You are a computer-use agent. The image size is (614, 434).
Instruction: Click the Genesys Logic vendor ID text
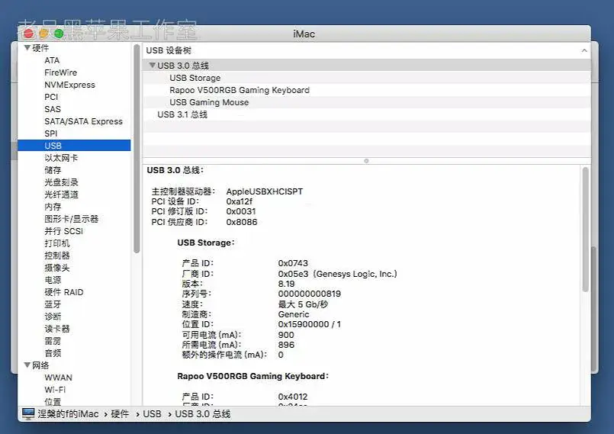click(x=338, y=273)
